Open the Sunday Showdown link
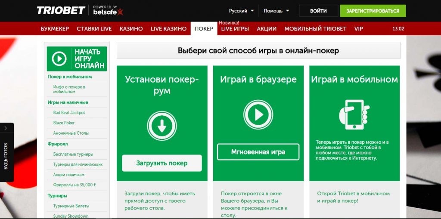The image size is (441, 219). click(71, 216)
